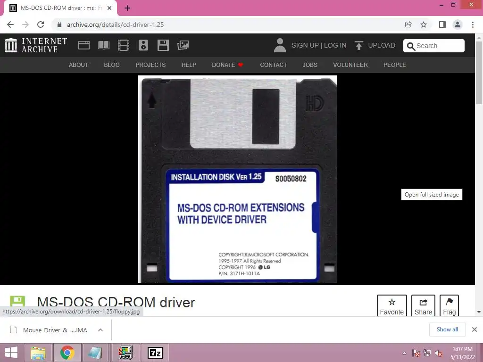483x362 pixels.
Task: Open the DONATE menu item
Action: click(x=227, y=65)
